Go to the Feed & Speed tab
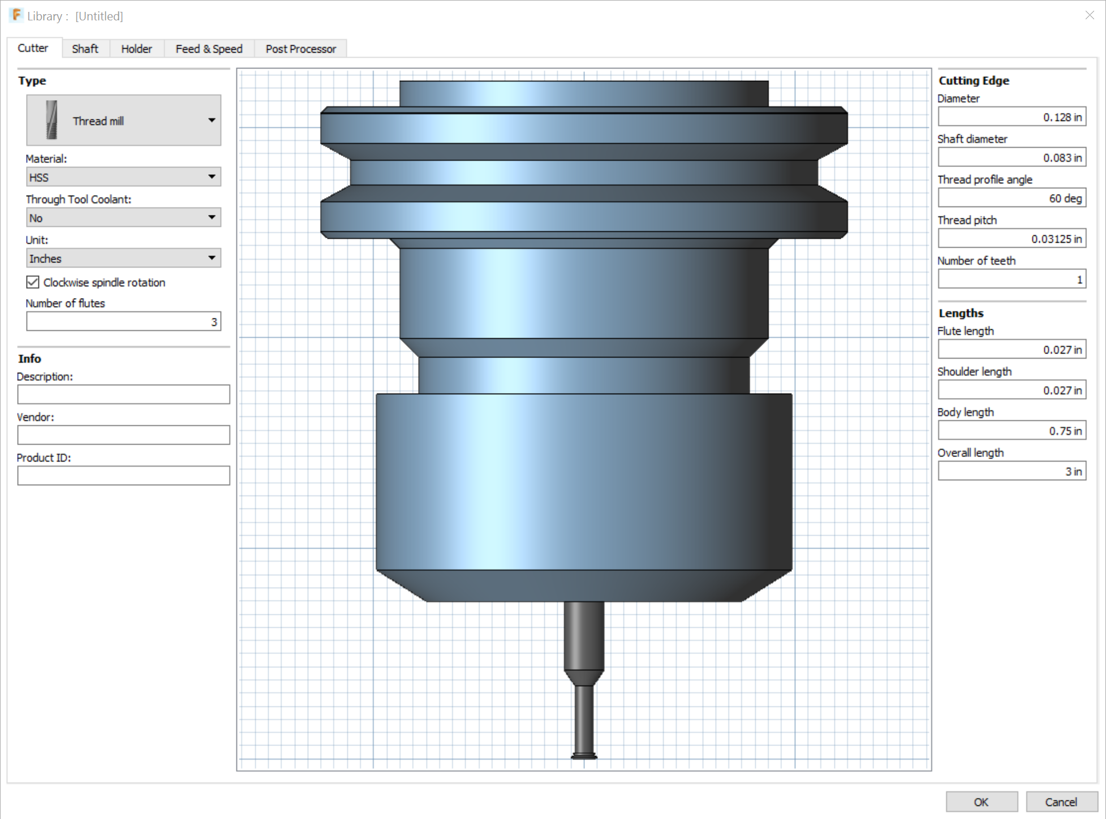Viewport: 1106px width, 819px height. pyautogui.click(x=209, y=49)
